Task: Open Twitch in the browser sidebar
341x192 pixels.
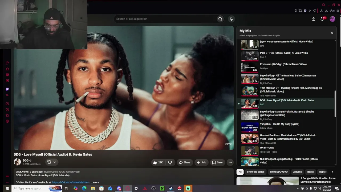Action: pyautogui.click(x=7, y=89)
